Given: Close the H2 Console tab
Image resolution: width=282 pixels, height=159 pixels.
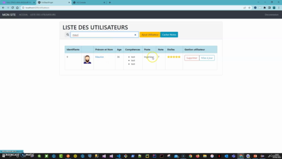Looking at the screenshot, I should point(104,3).
